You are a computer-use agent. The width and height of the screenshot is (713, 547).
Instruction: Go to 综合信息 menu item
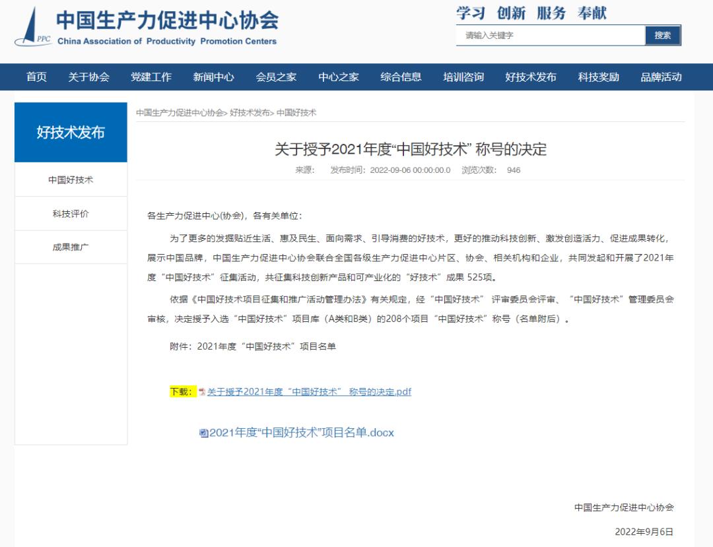tap(401, 77)
